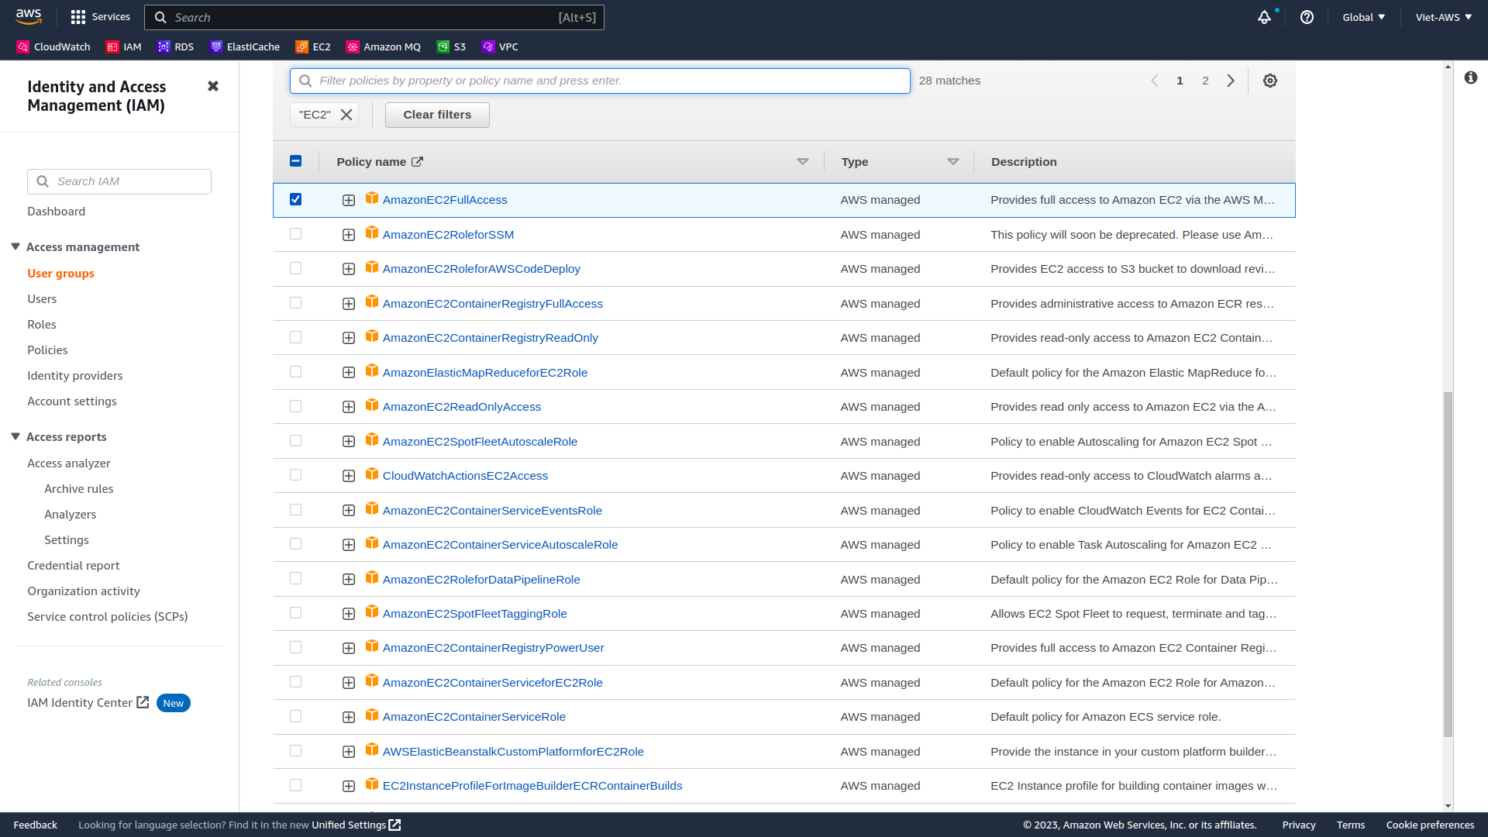Click the VPC service icon
Image resolution: width=1488 pixels, height=837 pixels.
click(x=487, y=47)
